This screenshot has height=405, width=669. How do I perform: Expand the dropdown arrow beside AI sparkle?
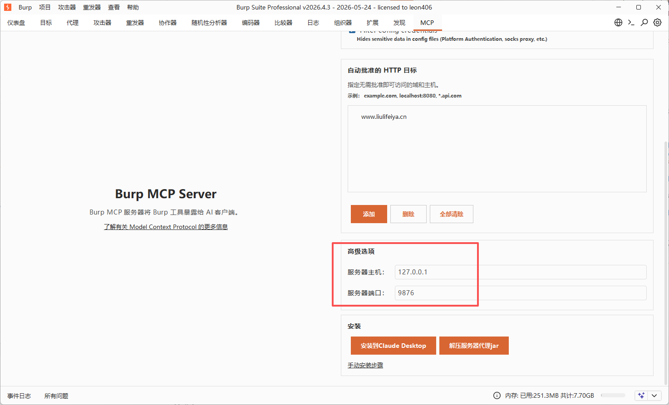[x=654, y=395]
